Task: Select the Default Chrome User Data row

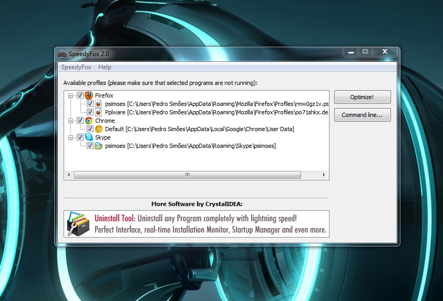Action: [x=200, y=129]
